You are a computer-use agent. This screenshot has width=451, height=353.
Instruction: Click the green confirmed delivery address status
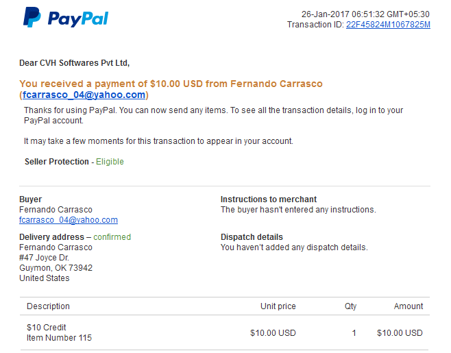[112, 237]
